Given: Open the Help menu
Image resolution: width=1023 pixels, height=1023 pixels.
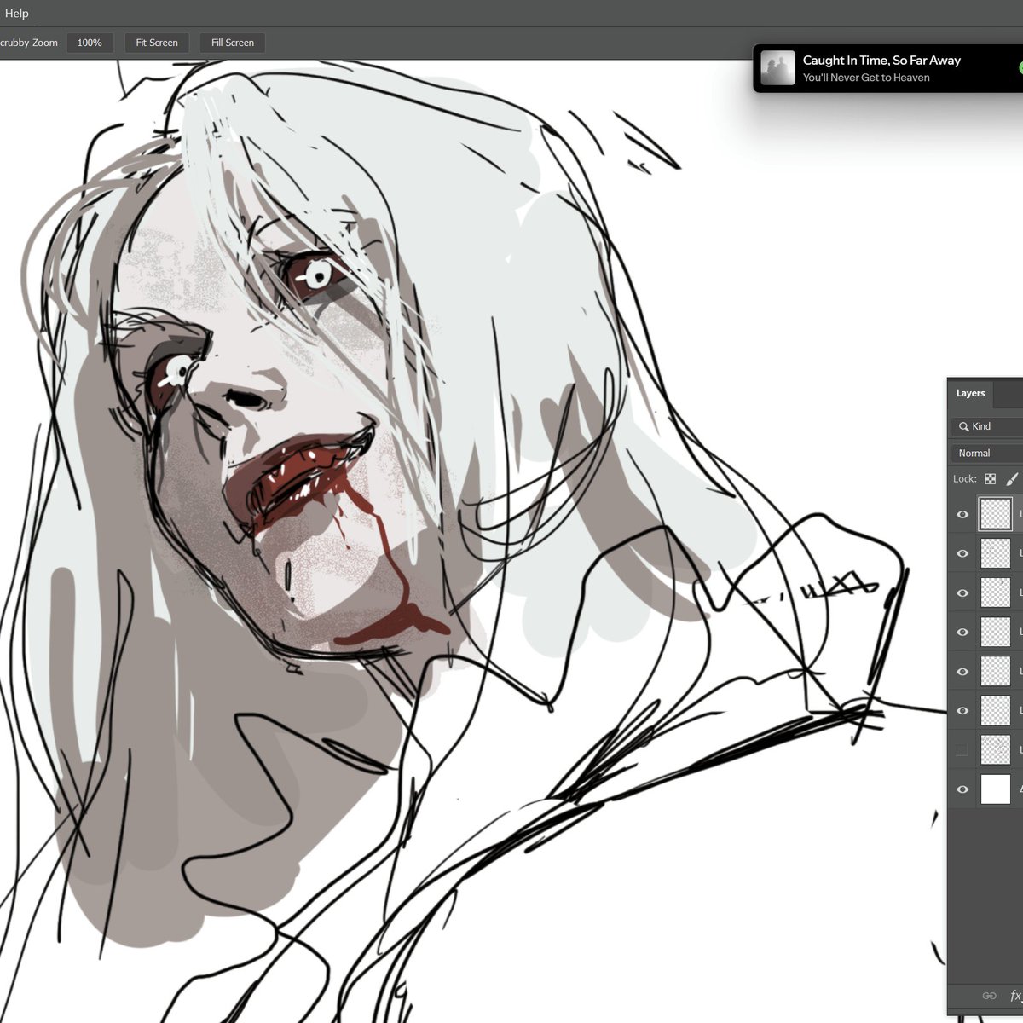Looking at the screenshot, I should click(x=16, y=13).
